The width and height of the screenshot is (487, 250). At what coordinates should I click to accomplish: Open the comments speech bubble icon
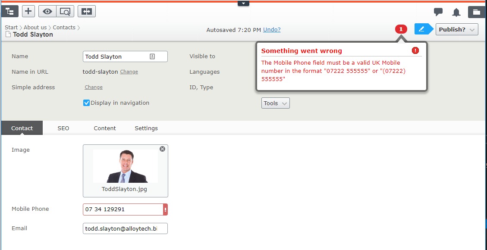(x=438, y=12)
